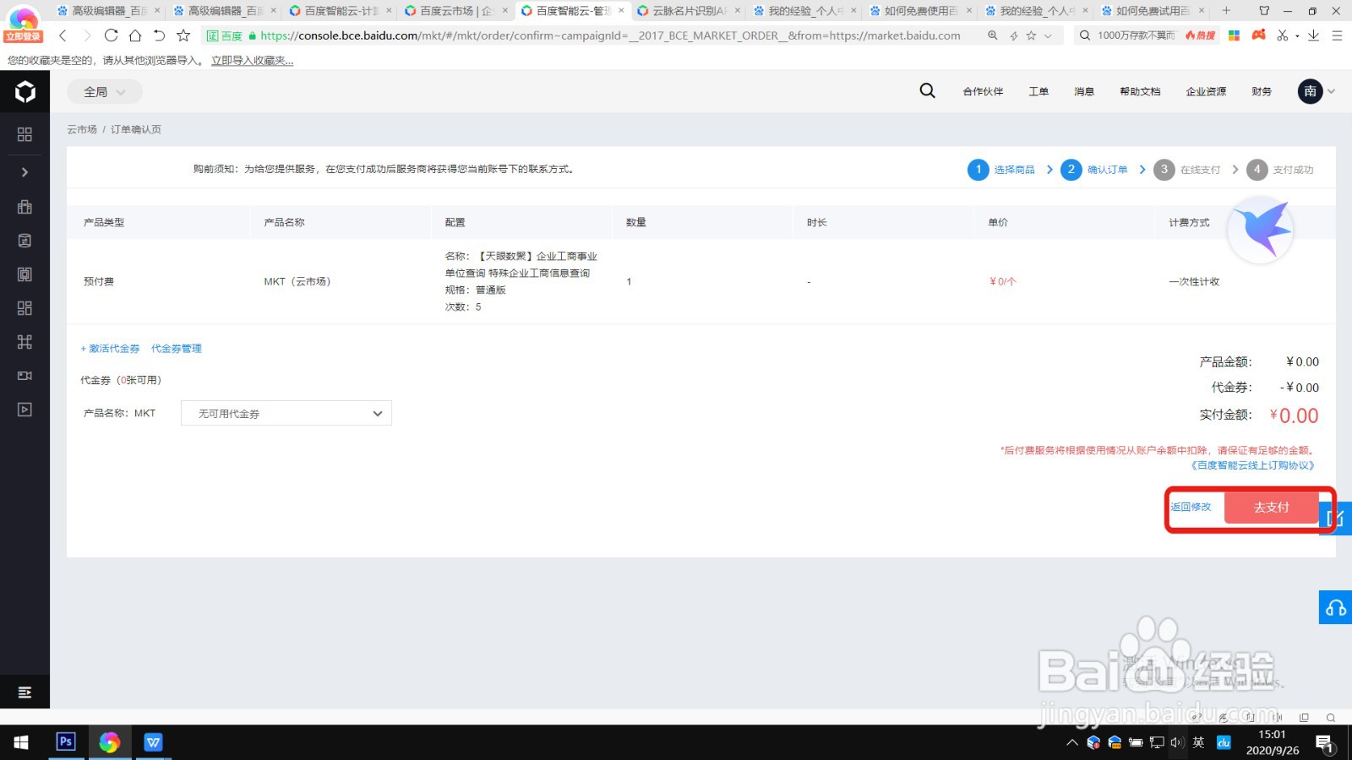The height and width of the screenshot is (760, 1352).
Task: Select the briefcase icon in sidebar
Action: (x=24, y=206)
